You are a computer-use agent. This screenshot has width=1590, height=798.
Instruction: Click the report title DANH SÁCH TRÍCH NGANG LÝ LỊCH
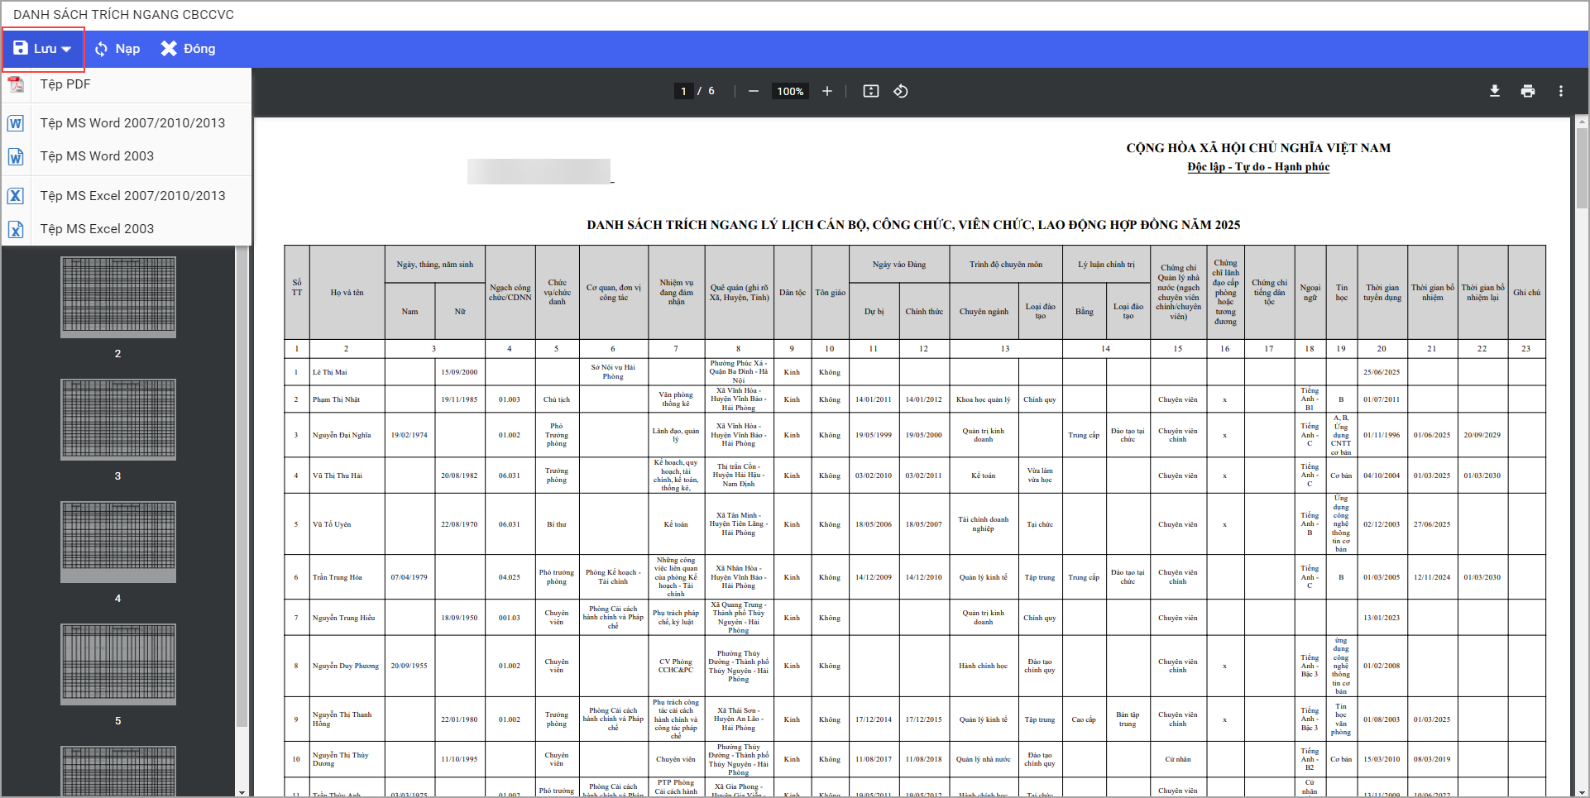[913, 225]
